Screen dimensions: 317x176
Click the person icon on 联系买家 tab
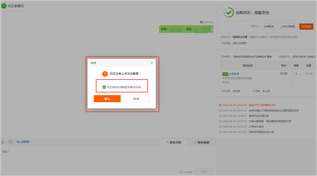tap(167, 142)
